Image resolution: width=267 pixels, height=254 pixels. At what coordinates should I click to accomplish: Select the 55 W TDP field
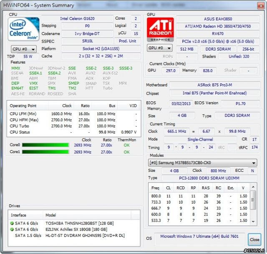click(x=28, y=56)
